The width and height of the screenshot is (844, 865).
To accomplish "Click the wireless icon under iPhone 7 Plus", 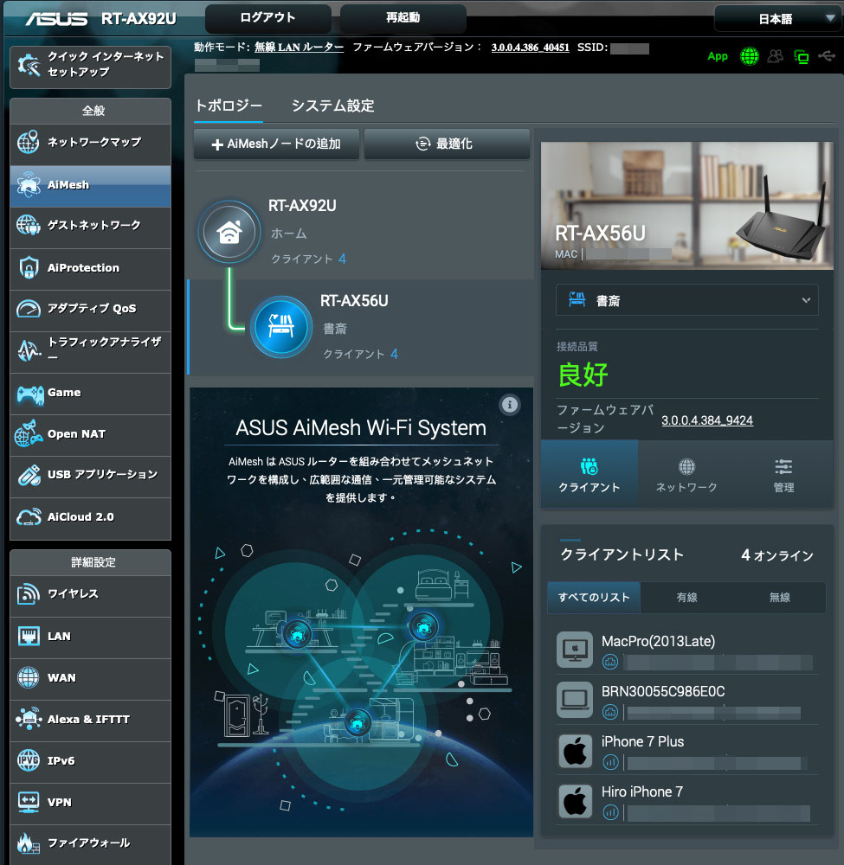I will 610,762.
